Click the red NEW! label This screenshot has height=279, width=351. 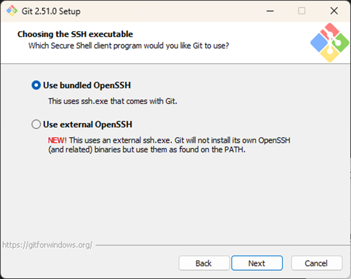click(x=57, y=140)
